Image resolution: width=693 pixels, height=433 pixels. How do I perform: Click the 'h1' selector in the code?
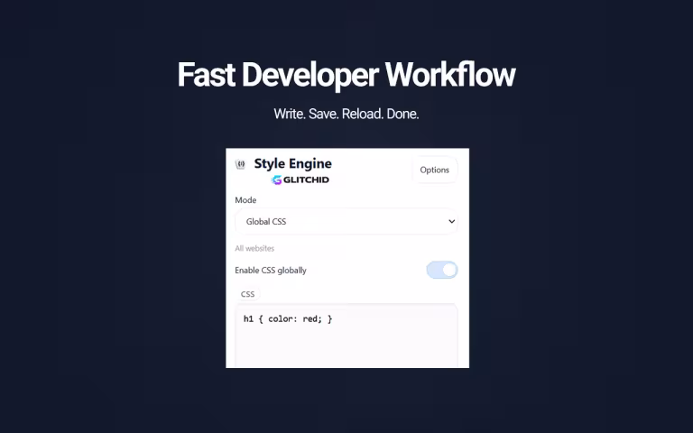[x=249, y=319]
